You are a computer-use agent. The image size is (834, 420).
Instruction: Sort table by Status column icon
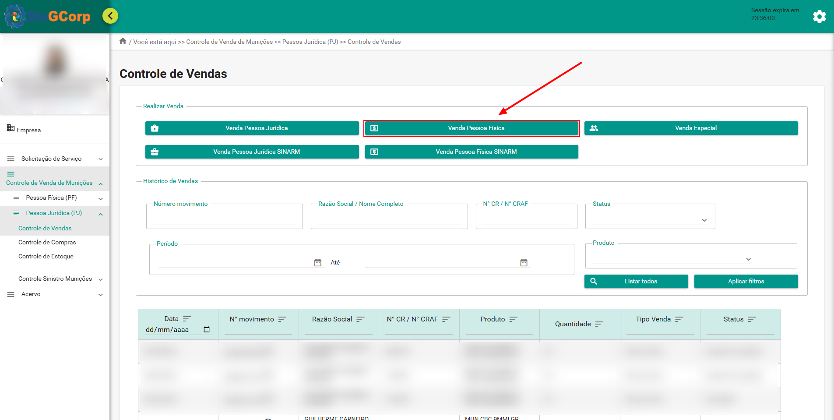752,319
